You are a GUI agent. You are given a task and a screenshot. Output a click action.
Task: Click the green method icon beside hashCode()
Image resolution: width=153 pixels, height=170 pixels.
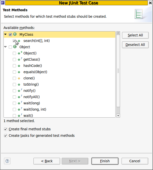coord(19,66)
